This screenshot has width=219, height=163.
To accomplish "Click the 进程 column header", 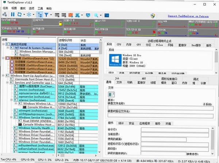I will 28,40.
